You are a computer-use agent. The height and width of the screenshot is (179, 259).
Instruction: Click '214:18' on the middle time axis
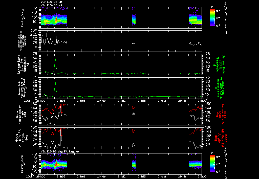pyautogui.click(x=162, y=101)
